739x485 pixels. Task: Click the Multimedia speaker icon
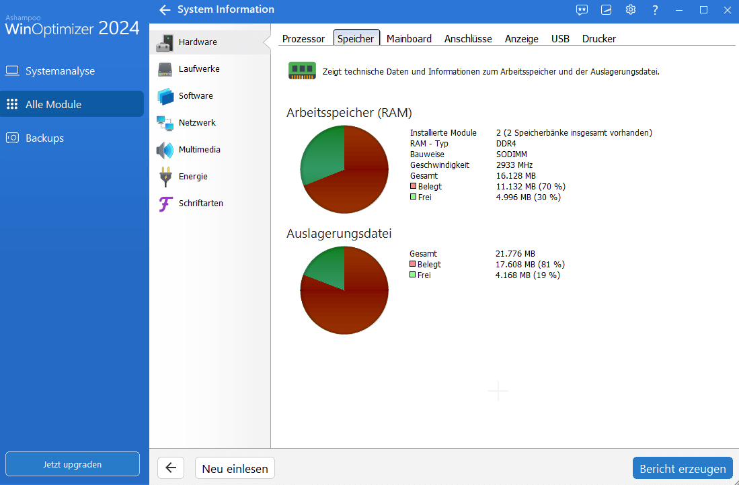(165, 150)
